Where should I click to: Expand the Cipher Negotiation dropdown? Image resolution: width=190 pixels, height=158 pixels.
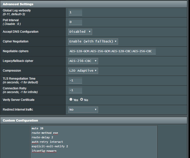(x=93, y=41)
